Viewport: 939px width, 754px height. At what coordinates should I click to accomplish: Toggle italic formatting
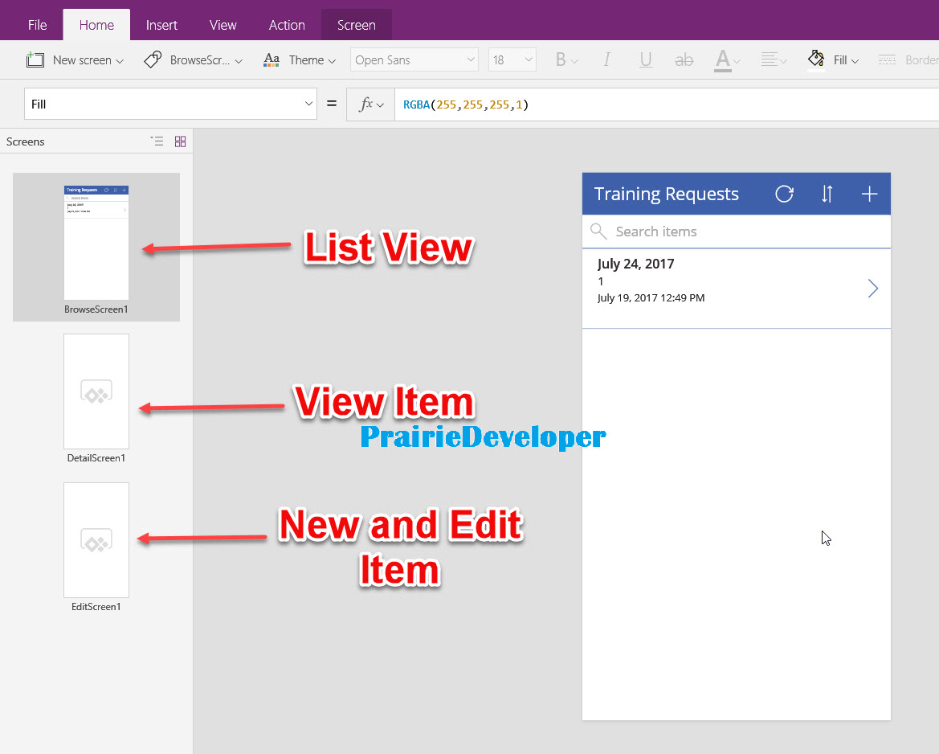point(606,60)
